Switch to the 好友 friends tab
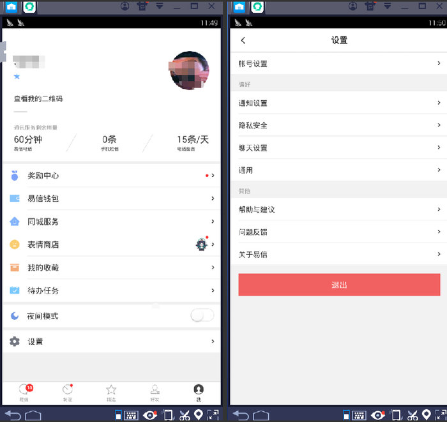This screenshot has width=447, height=422. [x=155, y=393]
